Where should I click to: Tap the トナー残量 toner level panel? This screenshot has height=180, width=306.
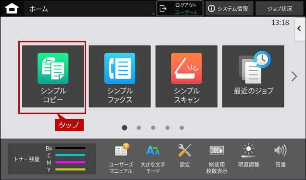[51, 159]
